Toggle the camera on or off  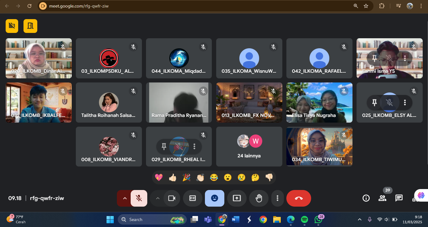click(x=172, y=198)
